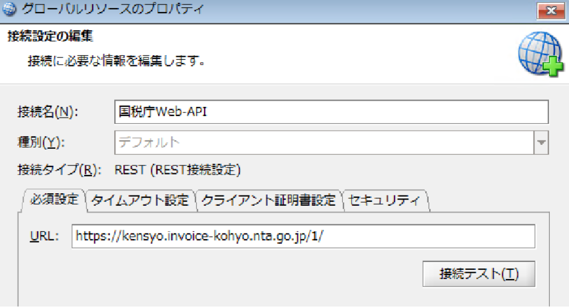Switch to the タイムアウト設定 tab
569x308 pixels.
click(x=140, y=200)
